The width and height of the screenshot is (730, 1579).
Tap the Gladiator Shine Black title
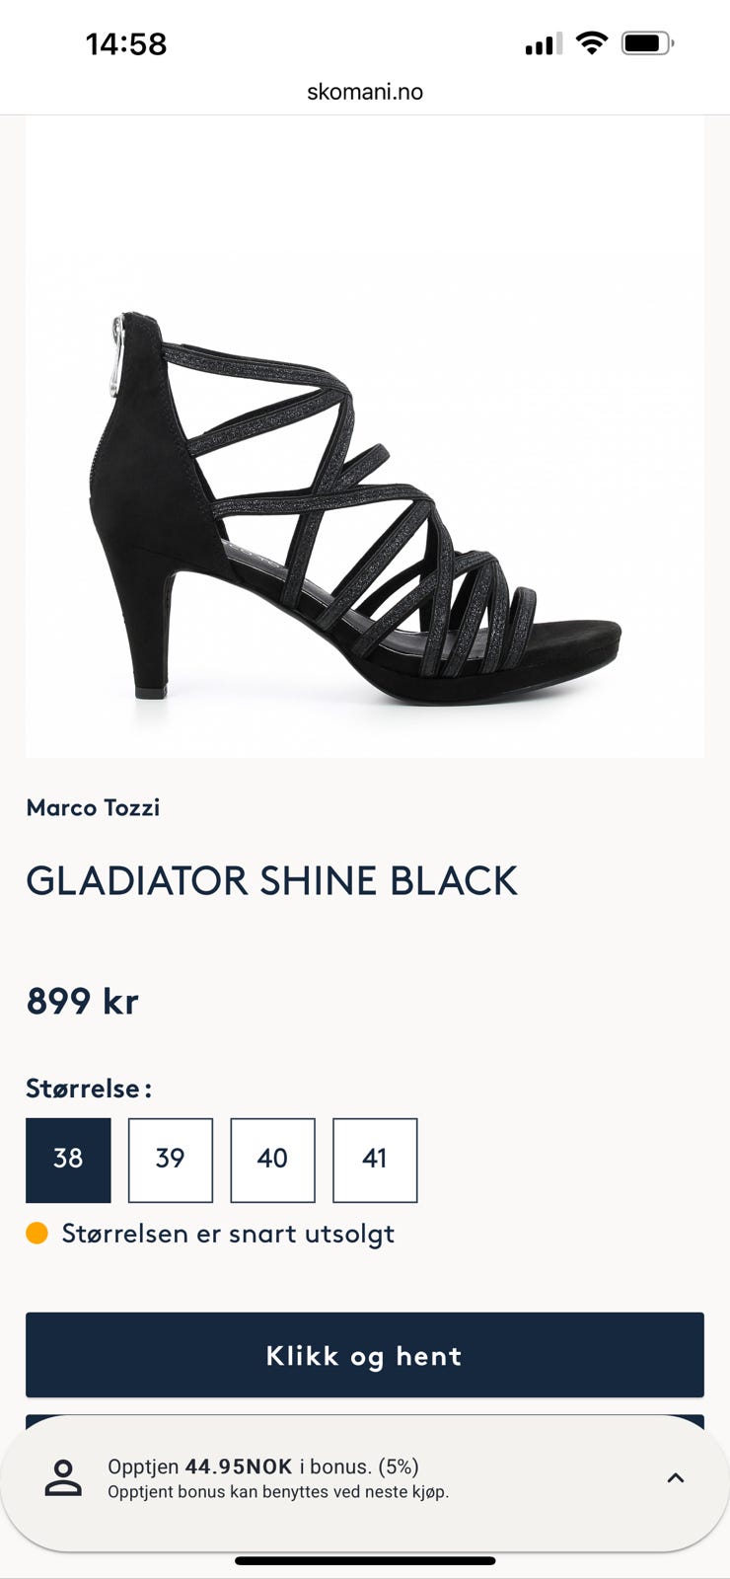(x=271, y=880)
